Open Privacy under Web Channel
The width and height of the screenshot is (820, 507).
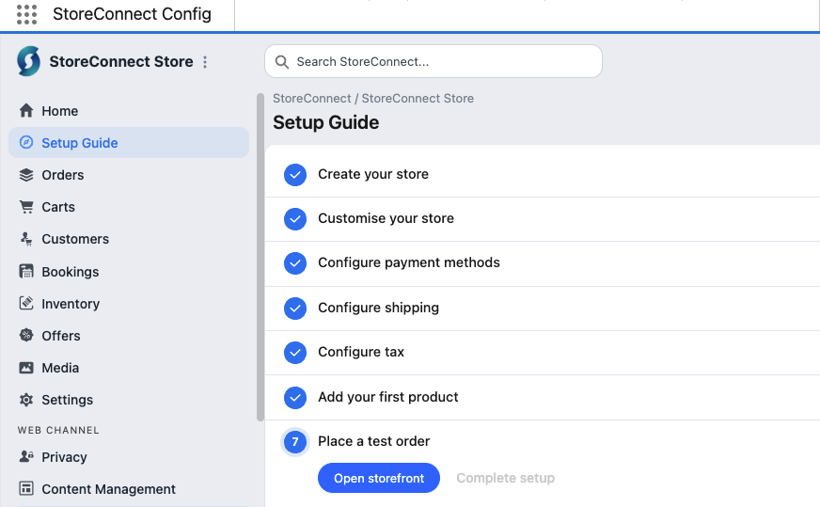[129, 457]
